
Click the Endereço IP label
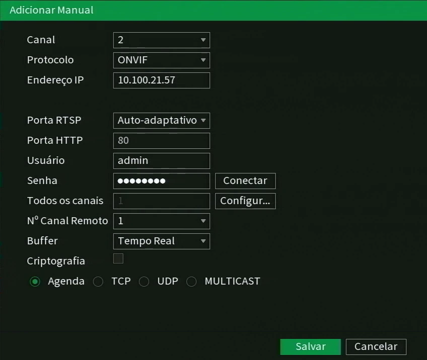coord(55,80)
